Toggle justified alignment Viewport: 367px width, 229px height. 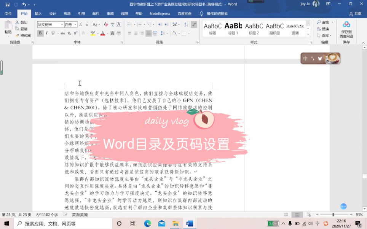tap(148, 33)
